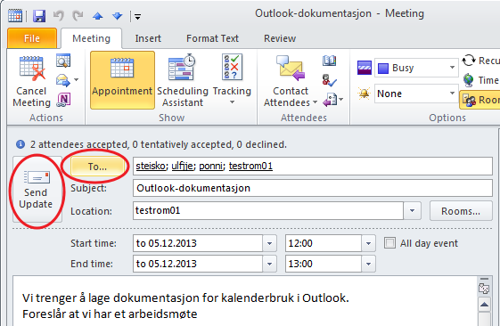Send to OneNote using the N icon
Viewport: 500px width, 326px height.
(x=63, y=100)
